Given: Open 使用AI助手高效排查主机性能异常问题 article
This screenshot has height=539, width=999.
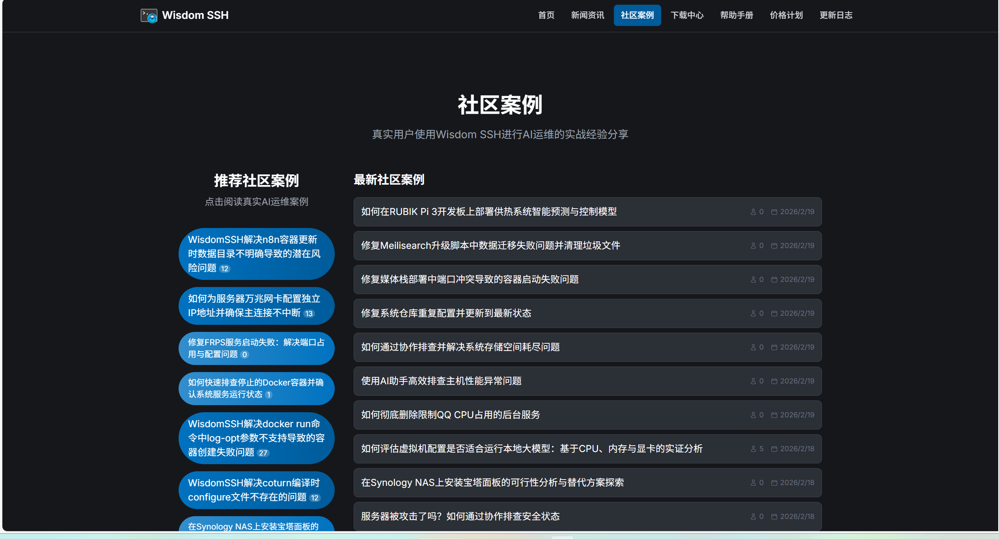Looking at the screenshot, I should coord(441,381).
